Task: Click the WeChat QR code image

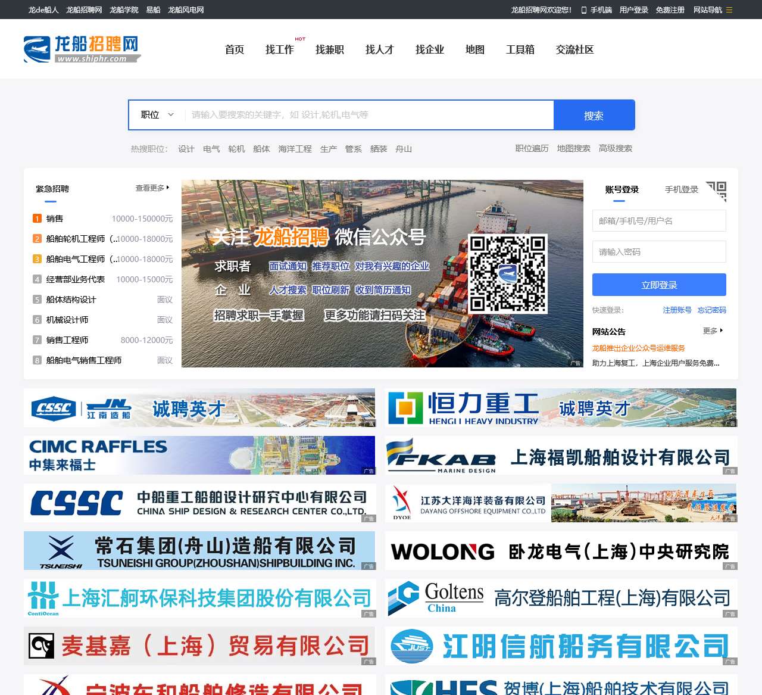Action: coord(508,273)
